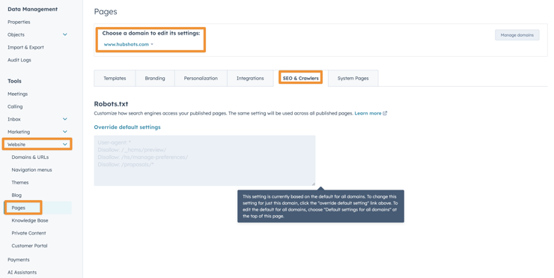Open Meetings tool settings
Image resolution: width=554 pixels, height=278 pixels.
point(18,94)
